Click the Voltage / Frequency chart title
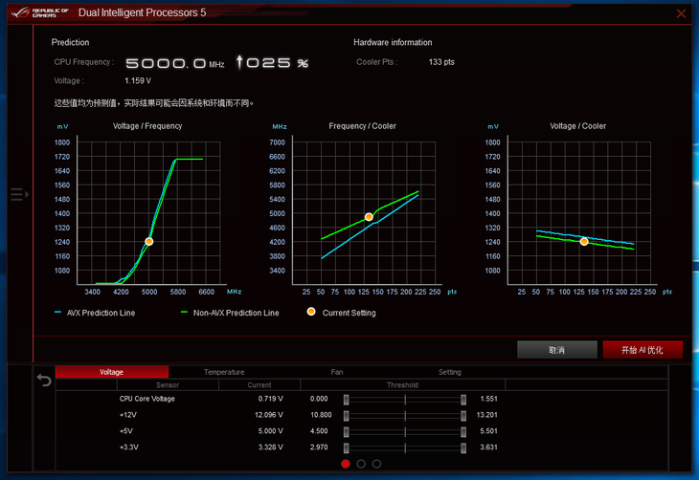Viewport: 699px width, 480px height. click(x=147, y=126)
